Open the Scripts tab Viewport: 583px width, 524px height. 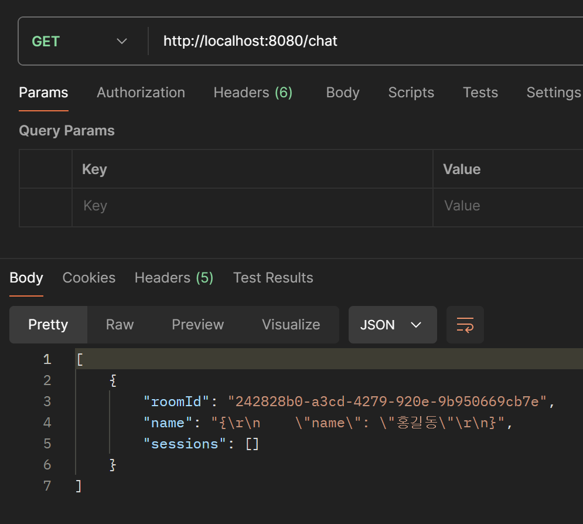click(411, 93)
